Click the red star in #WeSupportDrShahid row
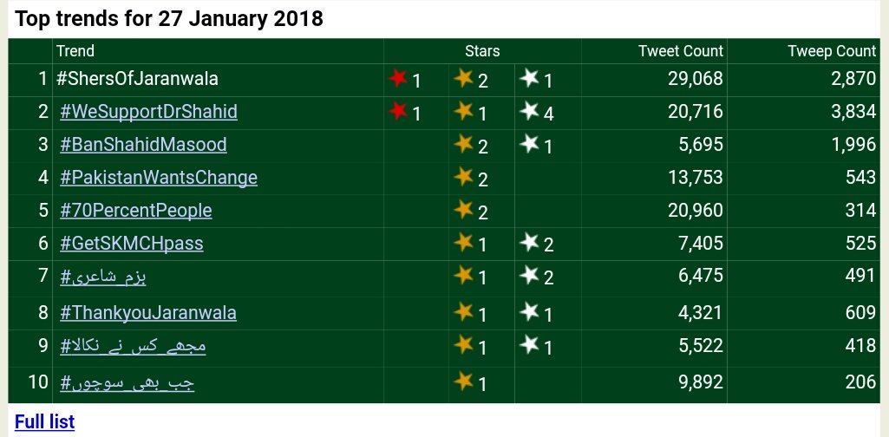 coord(398,110)
